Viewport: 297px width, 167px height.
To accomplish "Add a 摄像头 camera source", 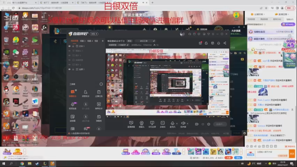I will [x=141, y=124].
